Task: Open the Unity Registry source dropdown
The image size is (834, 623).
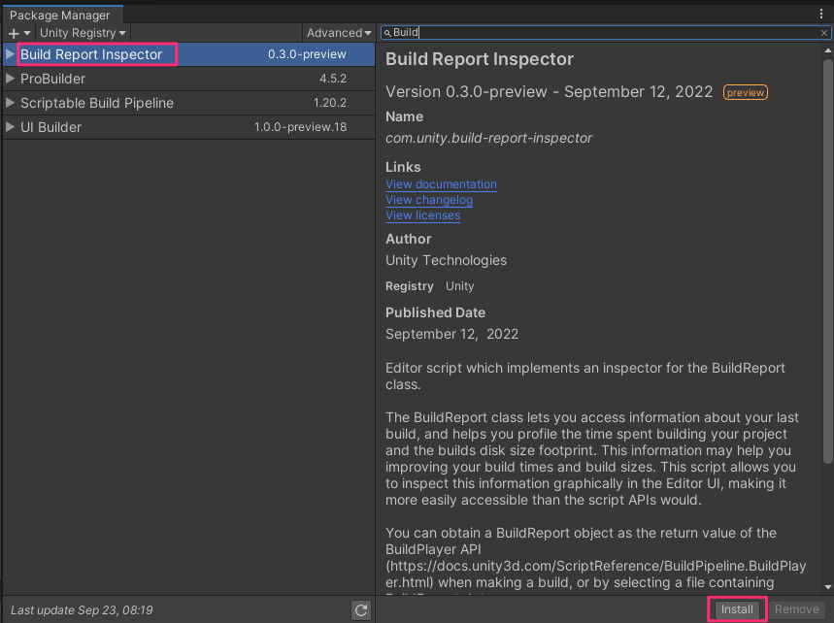Action: coord(83,33)
